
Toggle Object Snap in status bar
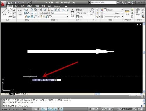click(46, 109)
